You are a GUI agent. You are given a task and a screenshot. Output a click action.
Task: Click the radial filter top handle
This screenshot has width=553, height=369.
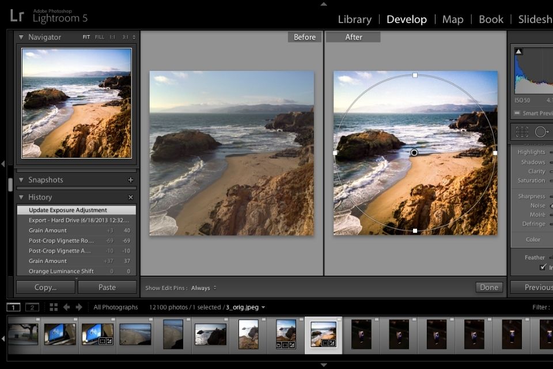(415, 75)
